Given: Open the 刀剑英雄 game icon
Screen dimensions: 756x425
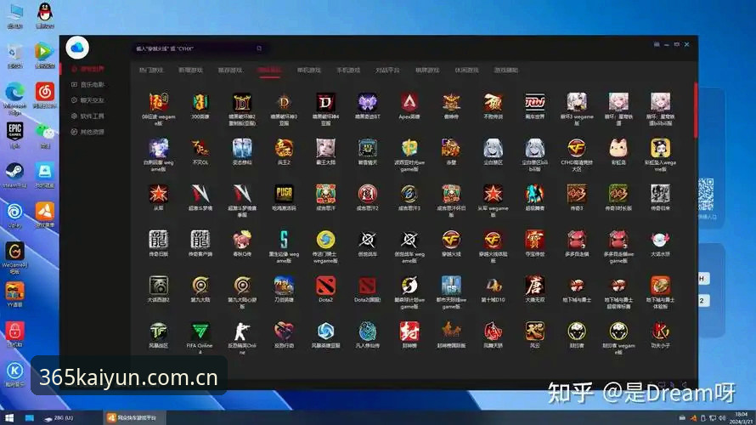Looking at the screenshot, I should pos(284,286).
